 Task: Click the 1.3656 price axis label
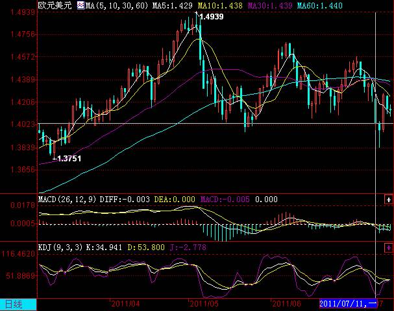pyautogui.click(x=23, y=170)
